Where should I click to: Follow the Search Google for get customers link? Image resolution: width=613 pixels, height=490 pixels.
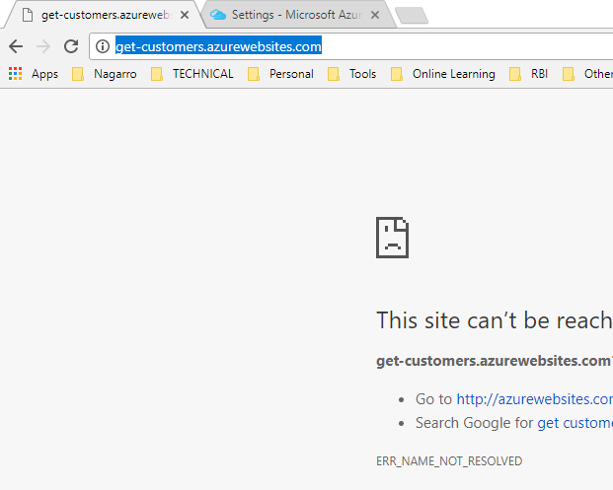click(x=575, y=423)
